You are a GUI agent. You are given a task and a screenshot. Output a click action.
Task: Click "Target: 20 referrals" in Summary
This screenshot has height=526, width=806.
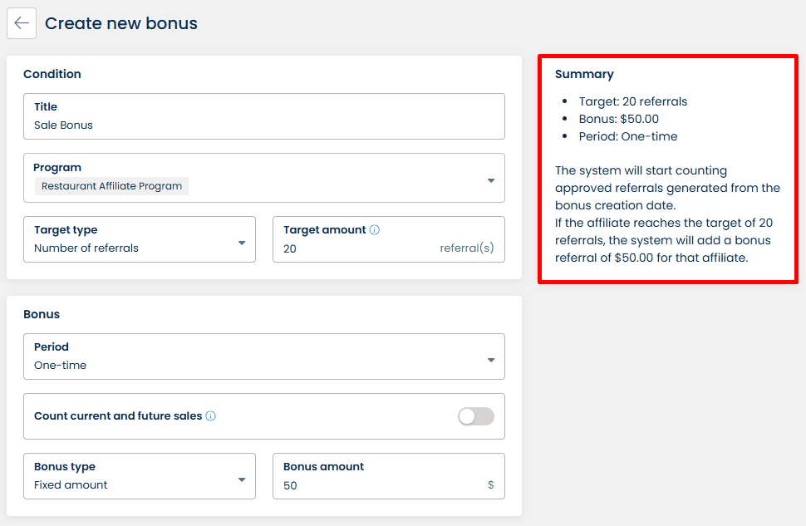633,101
